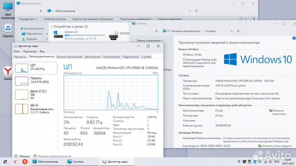Open the Мой компьютер desktop icon
296x166 pixels.
pyautogui.click(x=8, y=9)
